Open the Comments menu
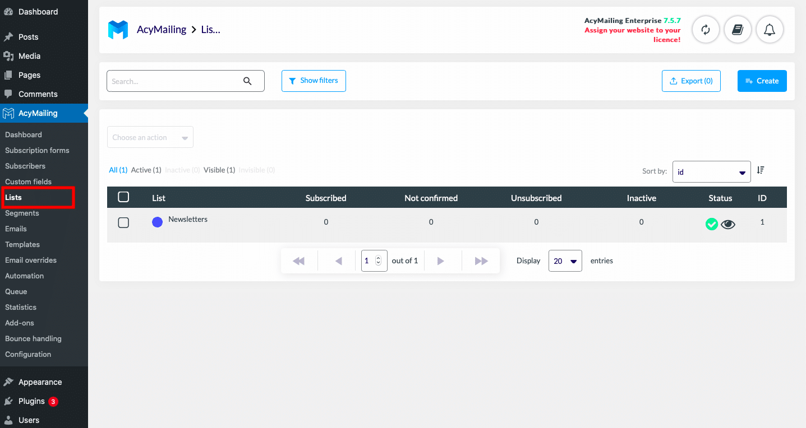 point(44,94)
